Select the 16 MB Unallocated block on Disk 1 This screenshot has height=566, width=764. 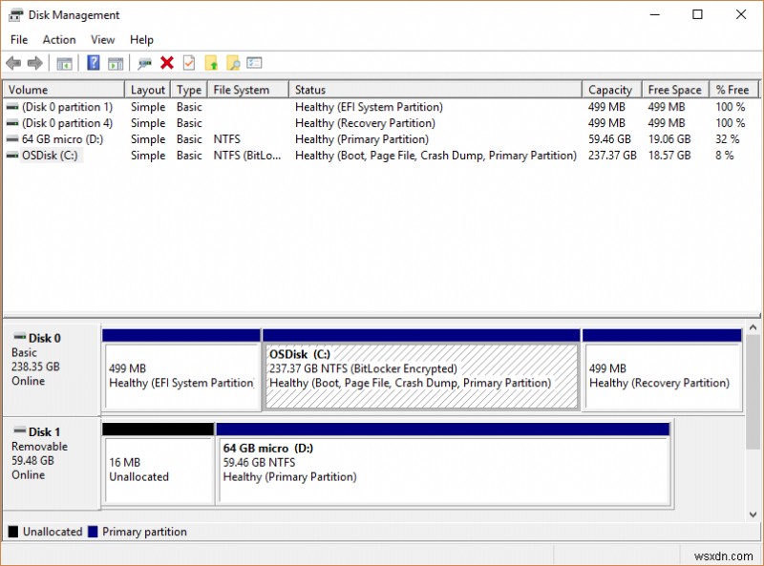pyautogui.click(x=158, y=470)
